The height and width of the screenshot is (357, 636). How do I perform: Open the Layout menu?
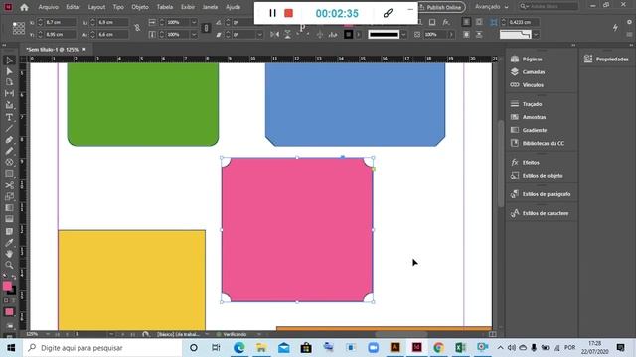(96, 7)
